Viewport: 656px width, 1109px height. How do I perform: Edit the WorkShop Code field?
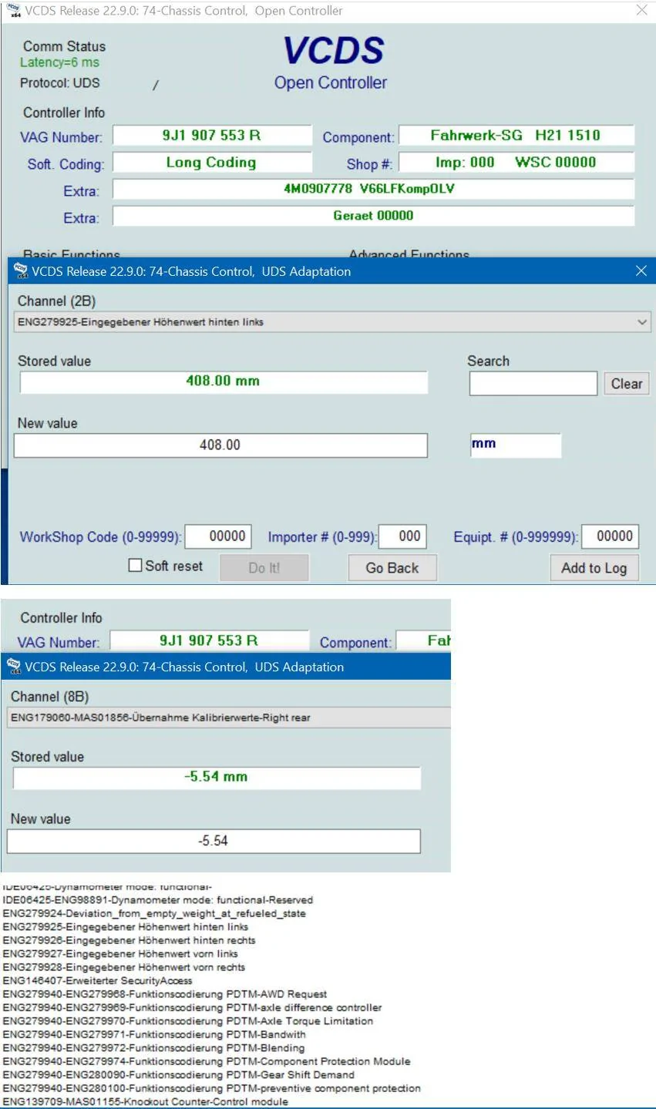click(x=218, y=536)
